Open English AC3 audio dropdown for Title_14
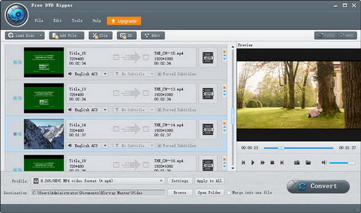This screenshot has height=213, width=361. point(105,145)
